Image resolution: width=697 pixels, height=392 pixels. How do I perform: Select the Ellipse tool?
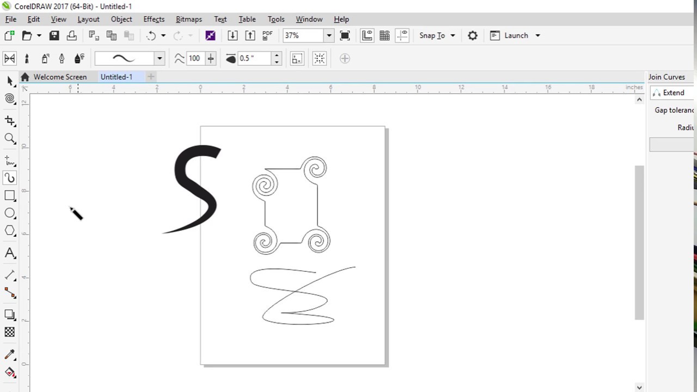pyautogui.click(x=10, y=213)
